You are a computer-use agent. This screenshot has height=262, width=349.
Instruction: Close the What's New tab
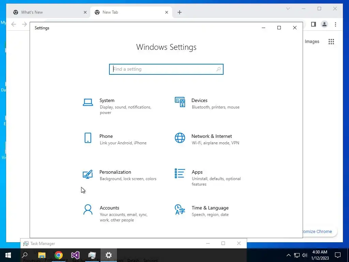pos(85,12)
